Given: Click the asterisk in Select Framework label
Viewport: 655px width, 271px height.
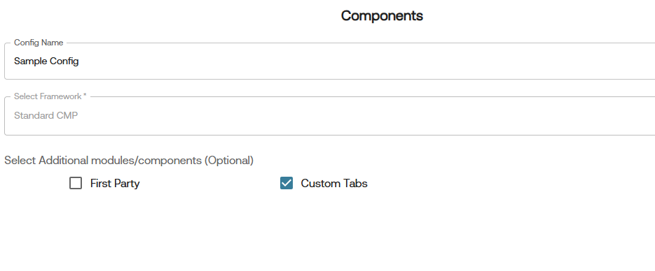Looking at the screenshot, I should pyautogui.click(x=85, y=95).
